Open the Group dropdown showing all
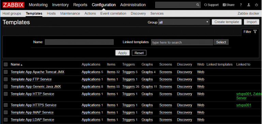Screen dimensions: 262x124 [184, 22]
